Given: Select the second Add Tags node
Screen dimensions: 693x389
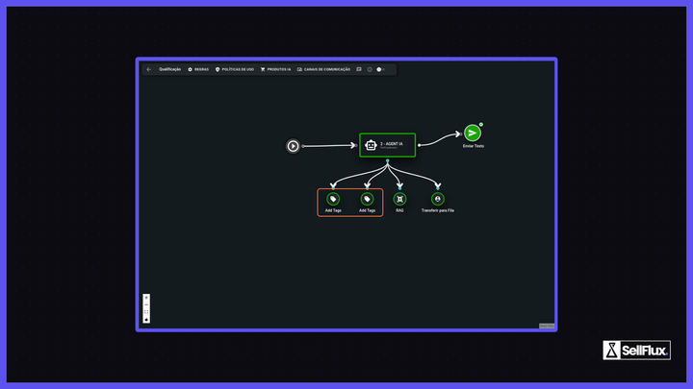Looking at the screenshot, I should pos(367,200).
